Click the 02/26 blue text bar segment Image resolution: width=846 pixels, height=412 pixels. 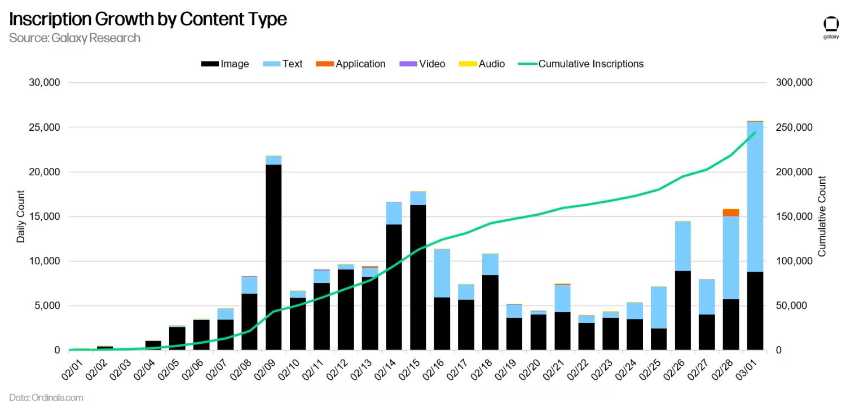coord(682,246)
